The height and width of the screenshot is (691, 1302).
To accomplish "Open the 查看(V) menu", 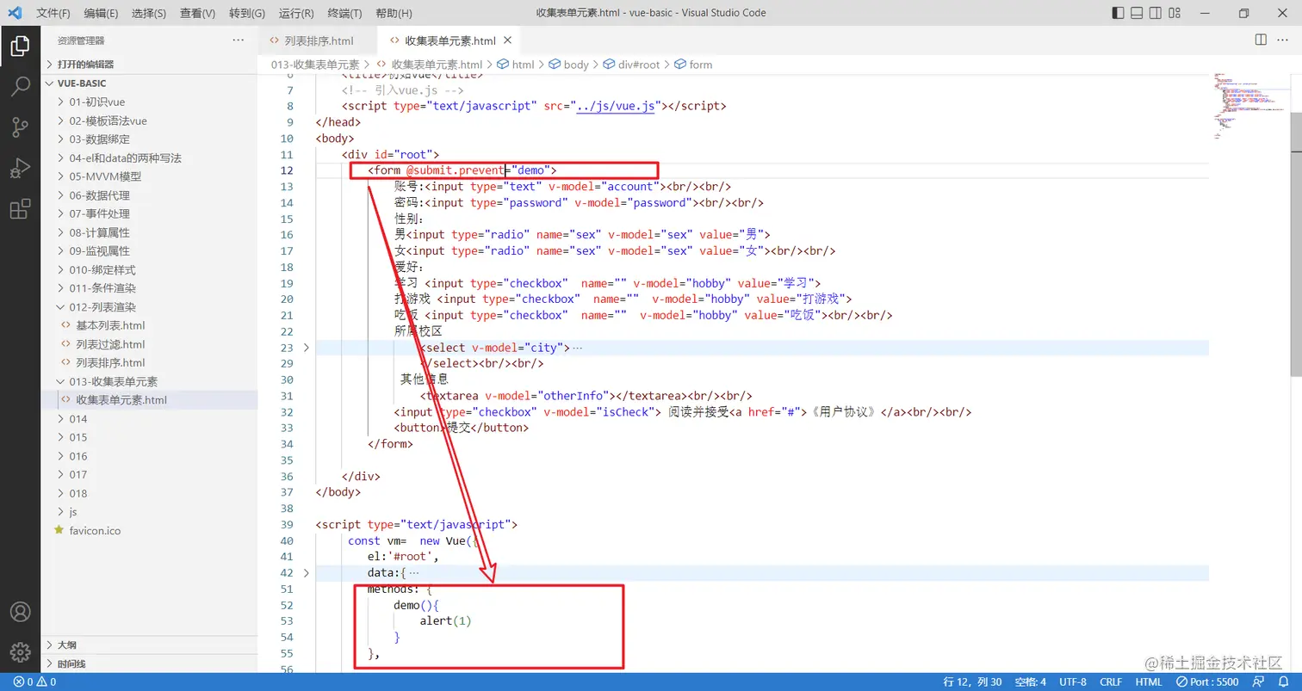I will (198, 13).
